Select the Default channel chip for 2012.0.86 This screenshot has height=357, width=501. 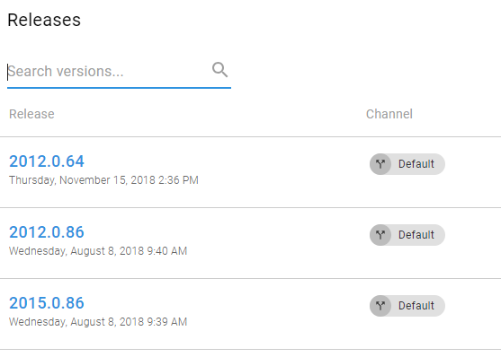(407, 235)
